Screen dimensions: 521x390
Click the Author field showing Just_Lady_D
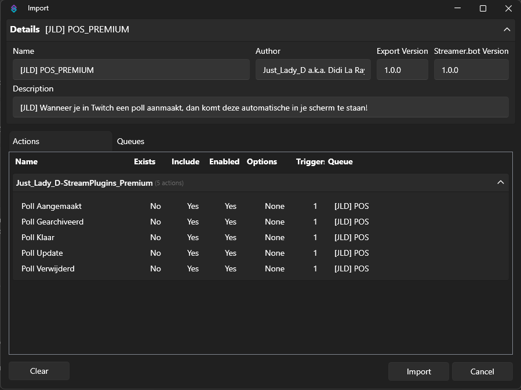coord(313,69)
